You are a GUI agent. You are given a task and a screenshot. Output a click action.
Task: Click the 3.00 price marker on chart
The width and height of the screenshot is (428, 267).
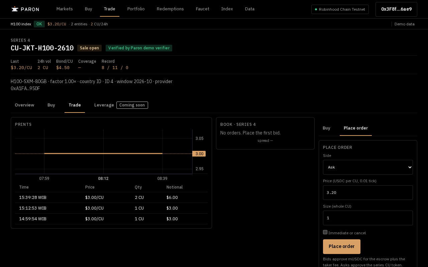[x=199, y=154]
